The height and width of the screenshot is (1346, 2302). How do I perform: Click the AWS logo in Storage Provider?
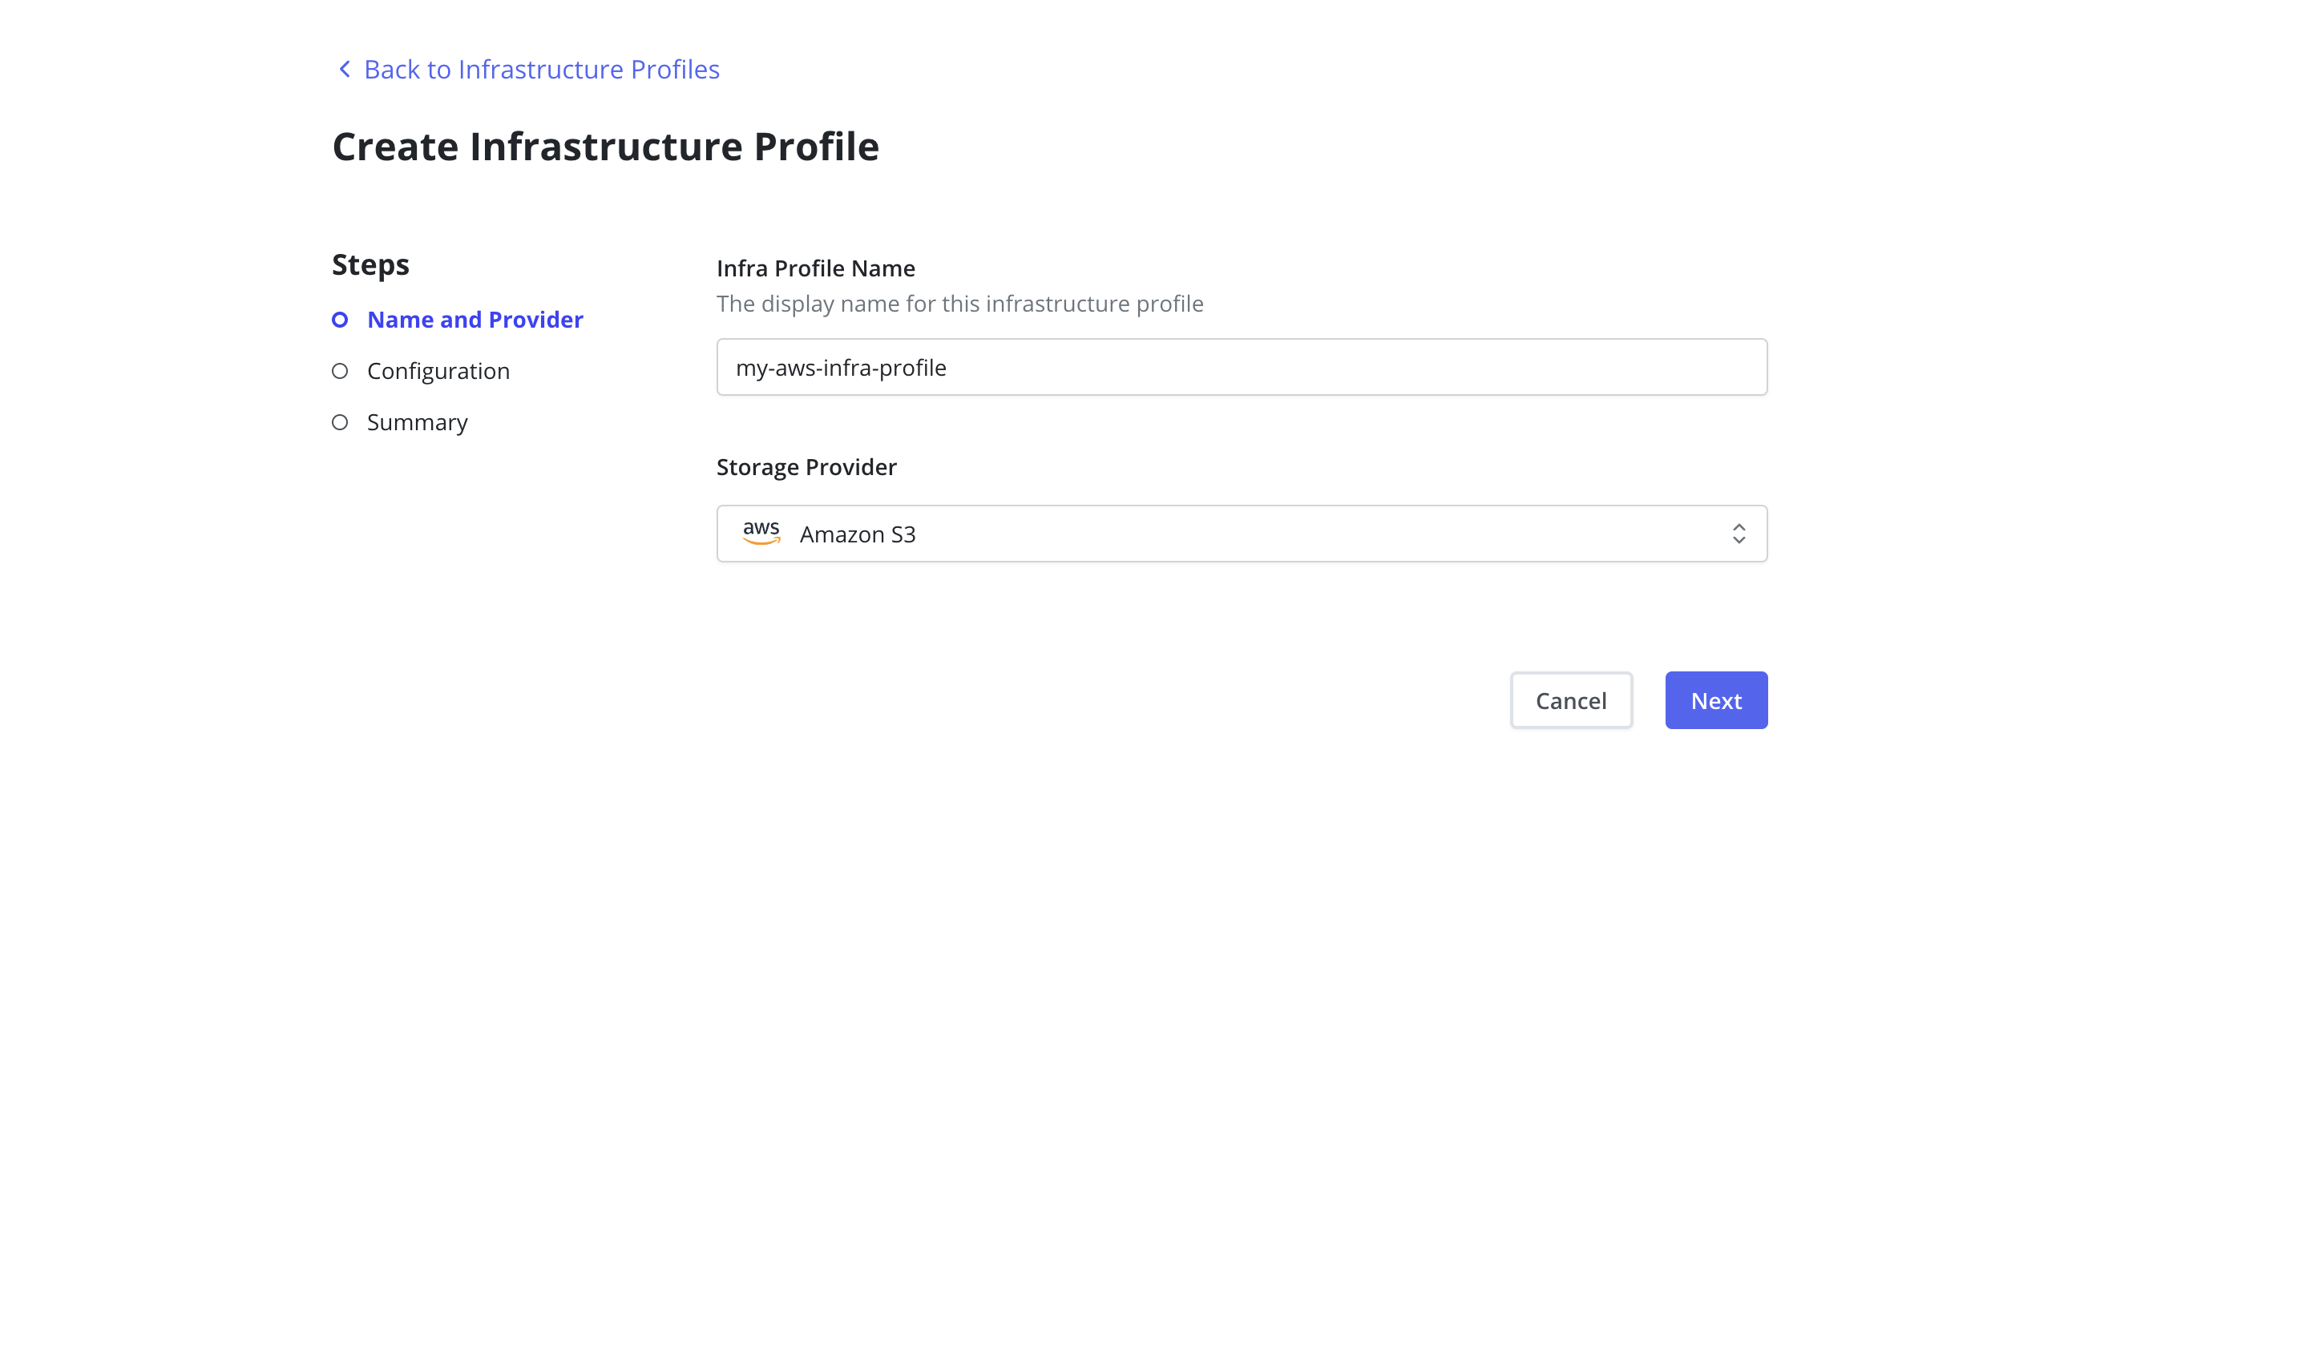761,532
